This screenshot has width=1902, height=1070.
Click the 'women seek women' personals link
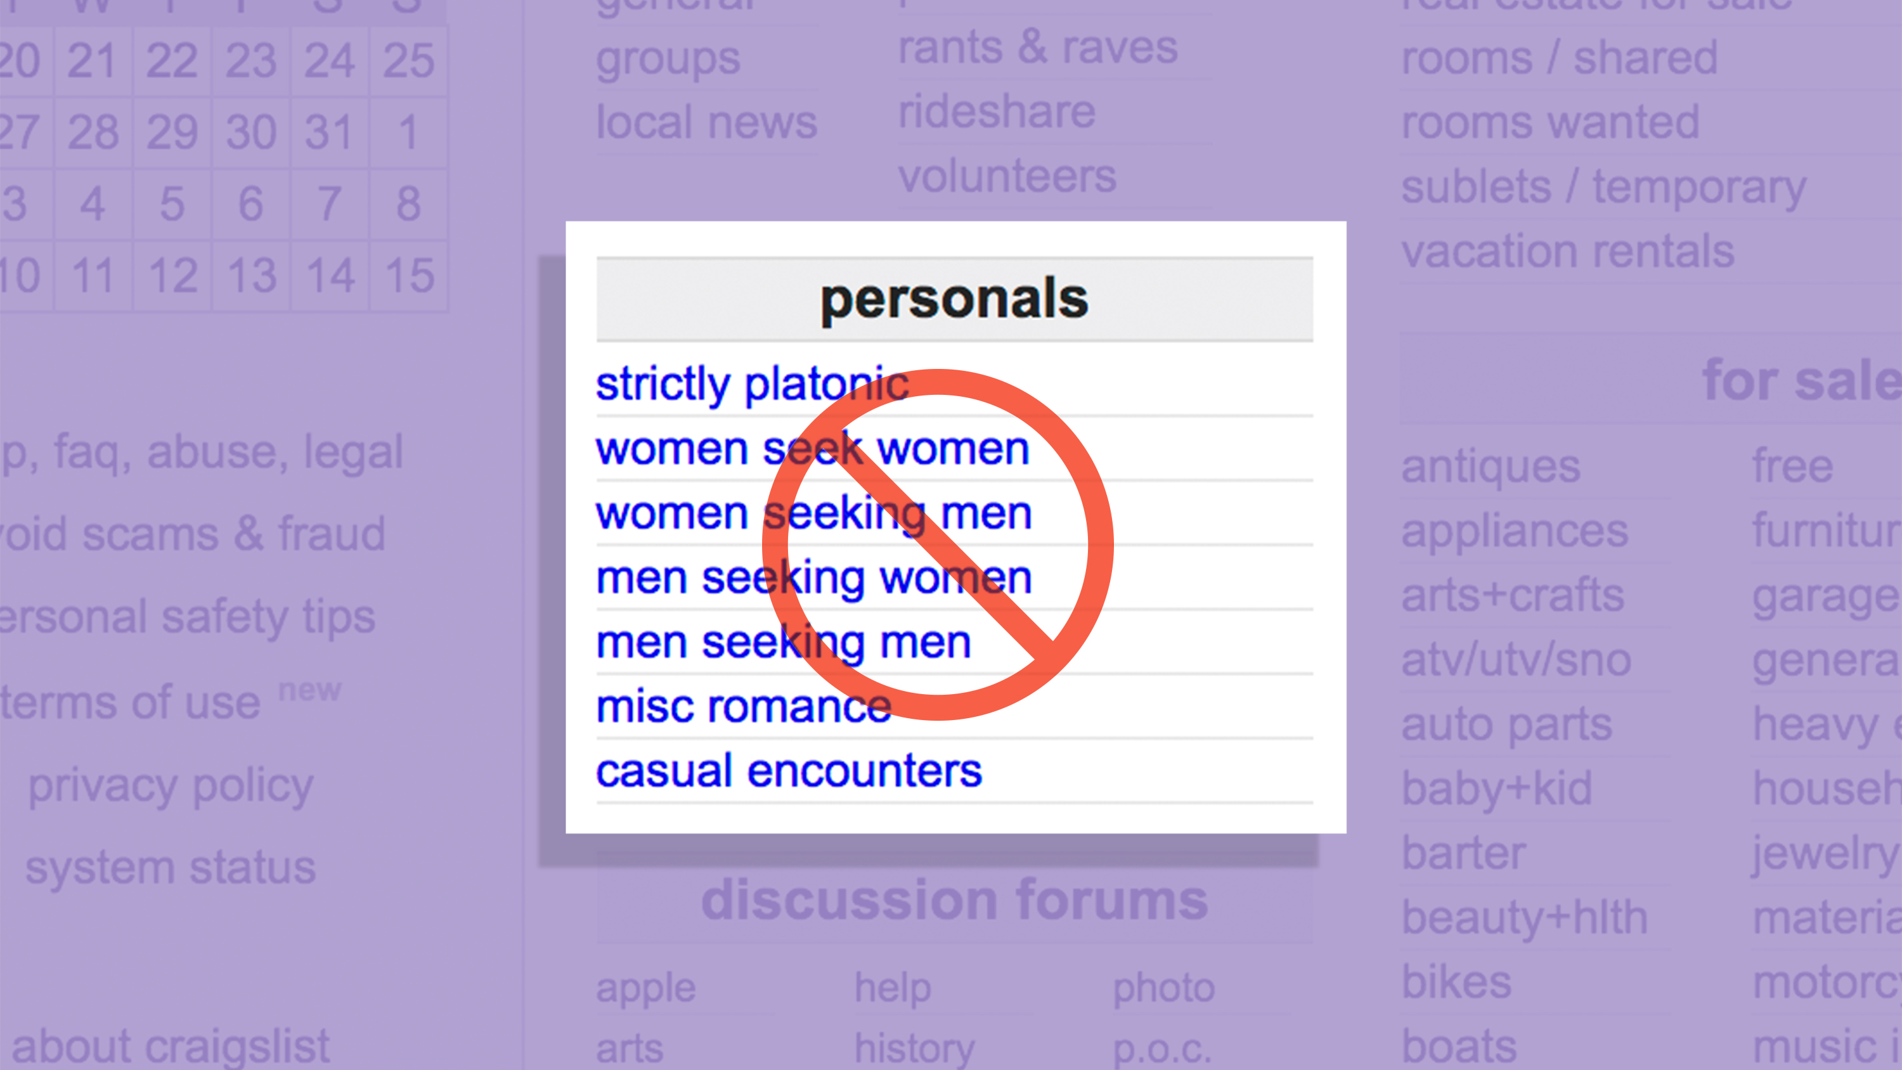click(813, 447)
